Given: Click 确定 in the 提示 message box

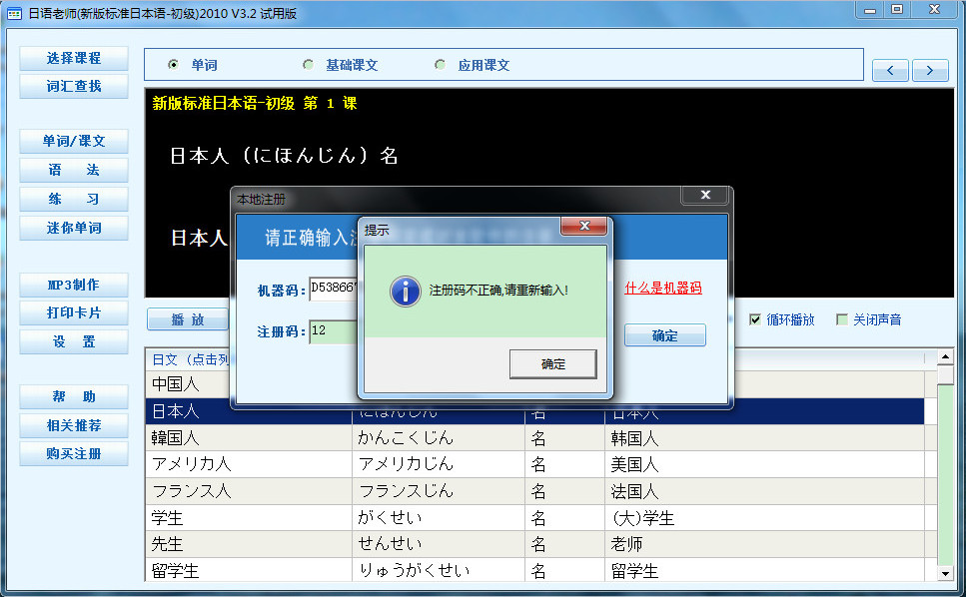Looking at the screenshot, I should click(x=553, y=364).
